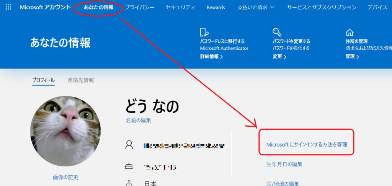Click パスワードレスに移行する heading

222,41
